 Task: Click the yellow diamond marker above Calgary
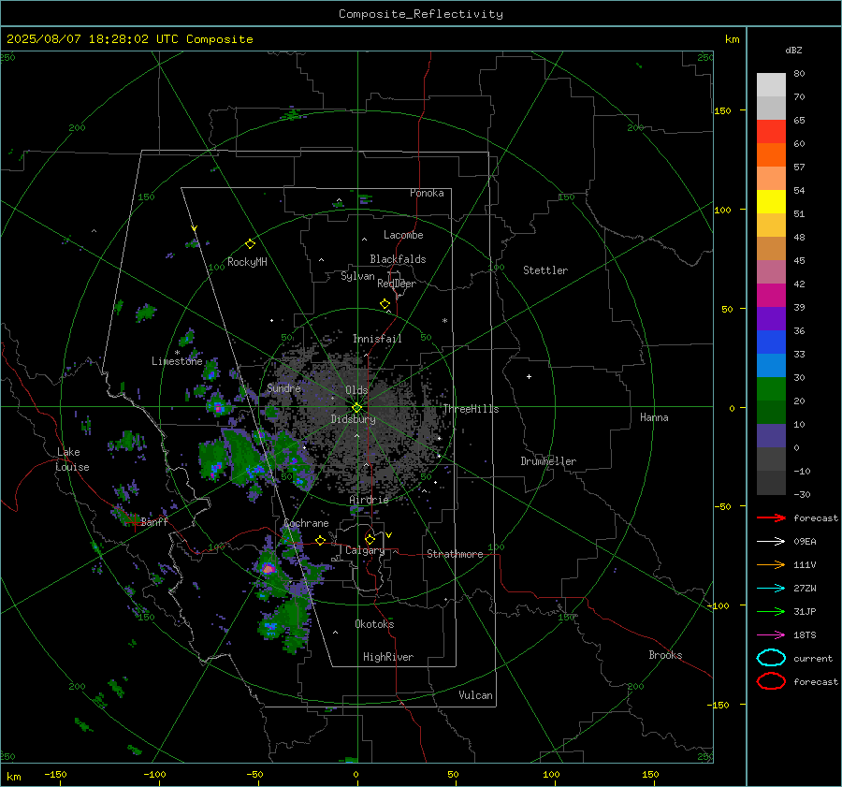(x=370, y=539)
